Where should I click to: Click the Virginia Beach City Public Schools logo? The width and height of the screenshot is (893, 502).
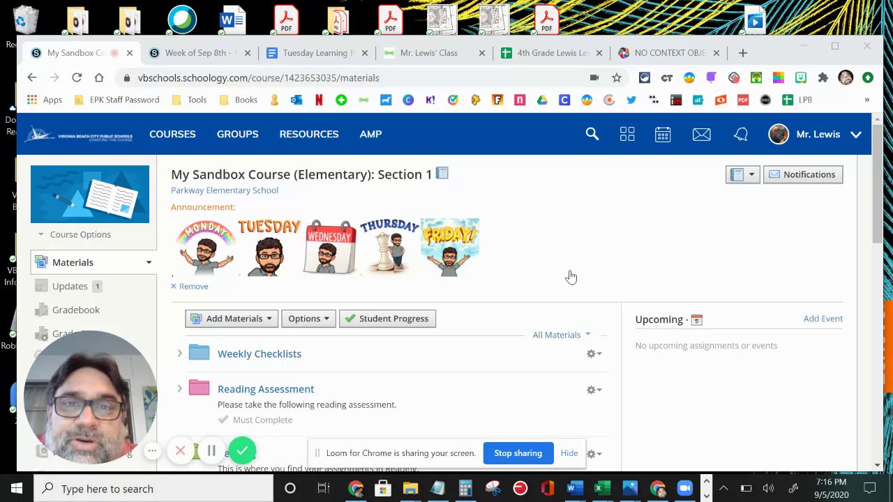(x=78, y=134)
